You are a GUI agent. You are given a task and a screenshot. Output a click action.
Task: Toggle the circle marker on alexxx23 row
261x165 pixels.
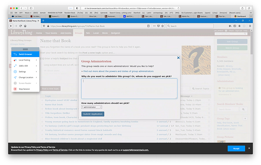[209, 122]
